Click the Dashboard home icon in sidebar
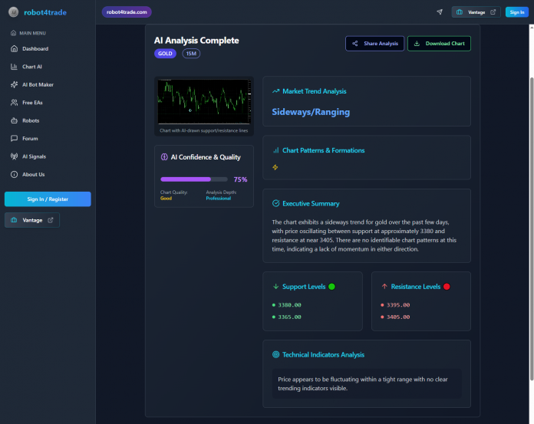 (15, 49)
